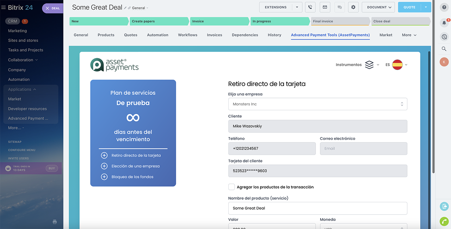Click the 'Nombre del producto' input field
The height and width of the screenshot is (229, 451).
317,208
